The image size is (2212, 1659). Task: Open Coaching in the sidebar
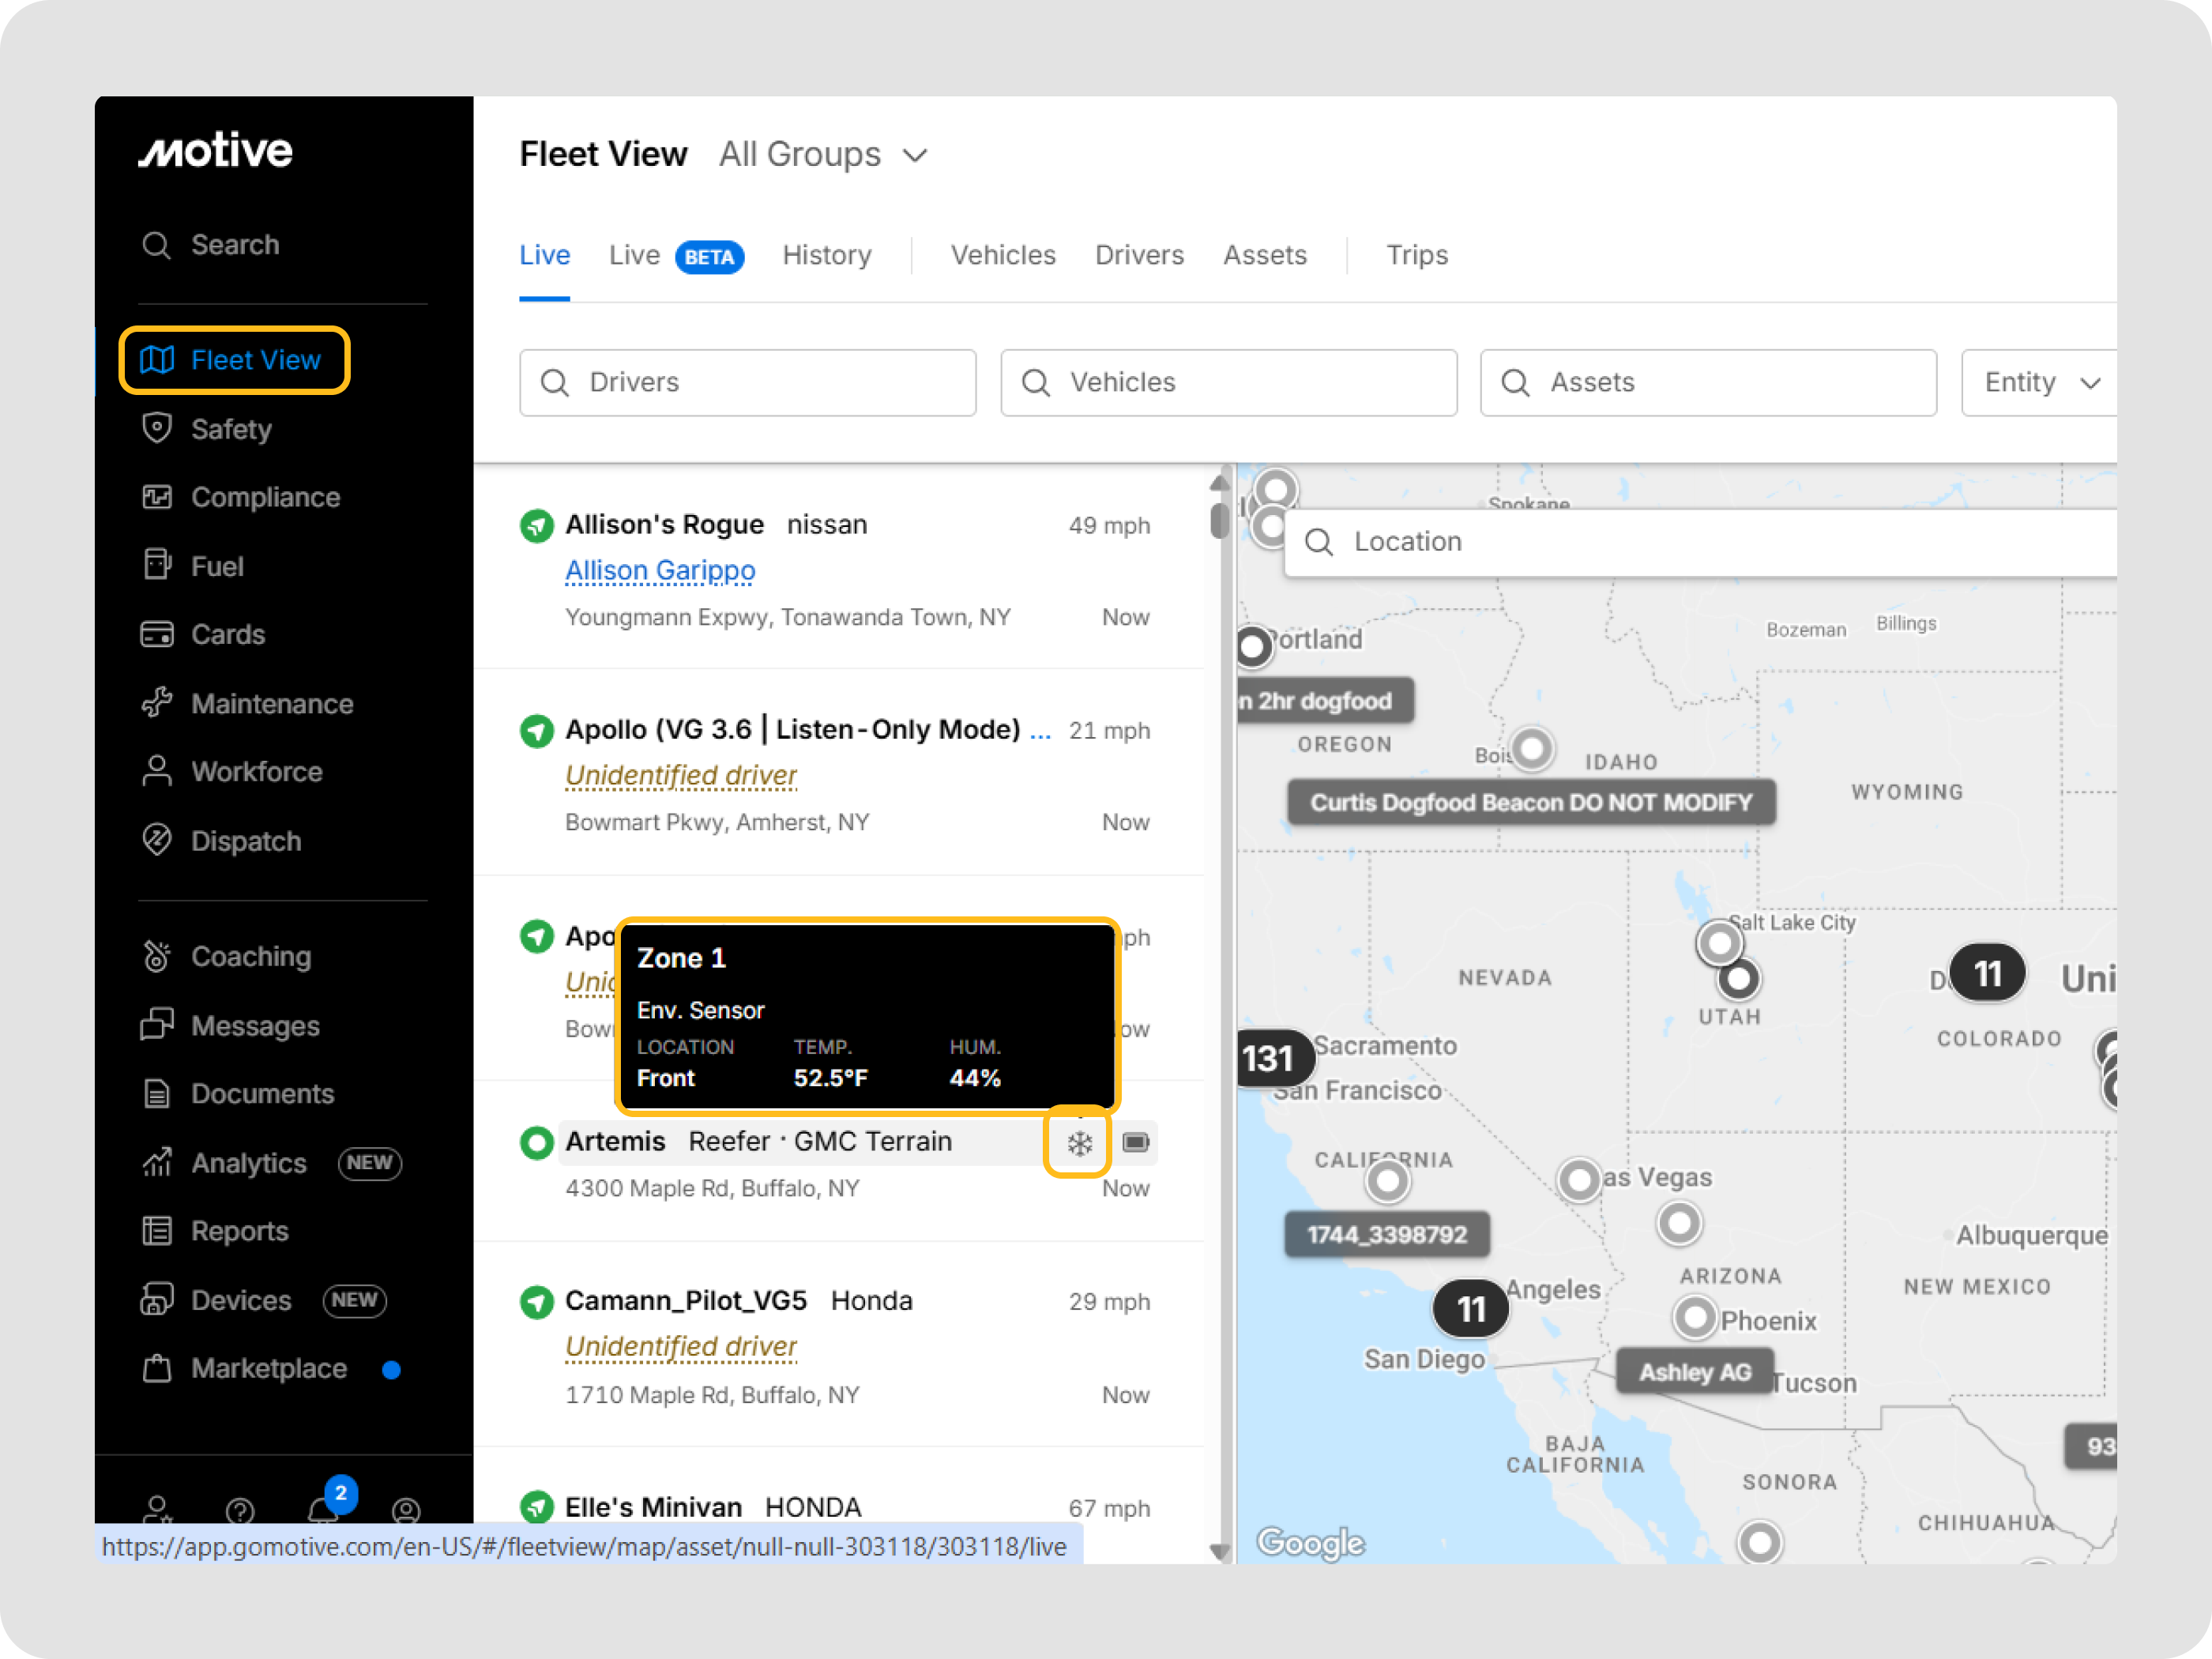pos(250,957)
